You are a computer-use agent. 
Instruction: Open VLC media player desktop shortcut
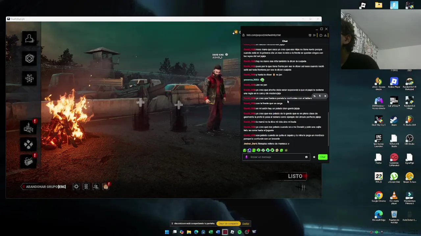(x=394, y=198)
